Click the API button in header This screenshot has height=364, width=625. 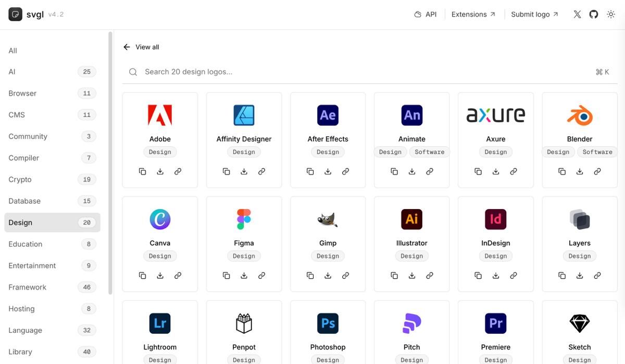pos(425,15)
